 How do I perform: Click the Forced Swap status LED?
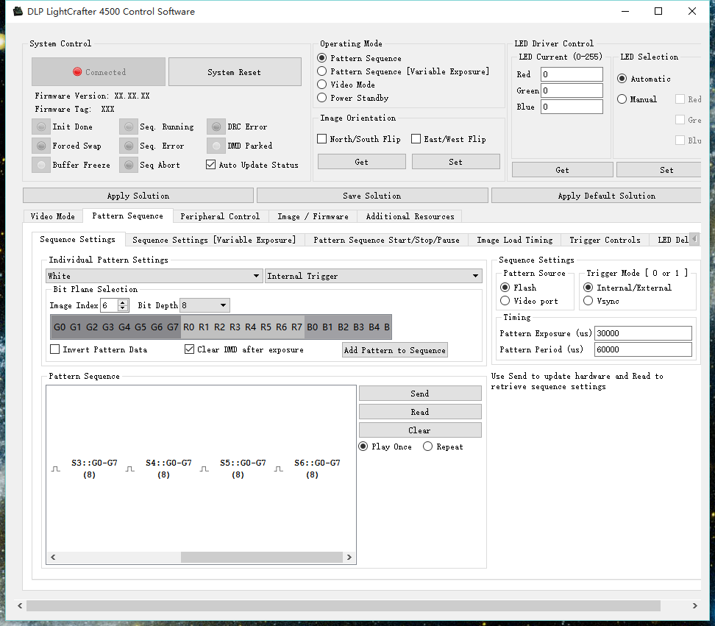[41, 146]
